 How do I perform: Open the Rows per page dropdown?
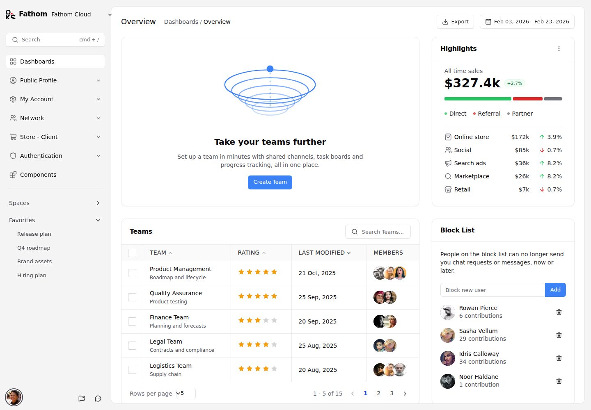(186, 394)
